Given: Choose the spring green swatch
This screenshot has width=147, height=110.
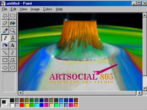Looking at the screenshot, I should [56, 105].
